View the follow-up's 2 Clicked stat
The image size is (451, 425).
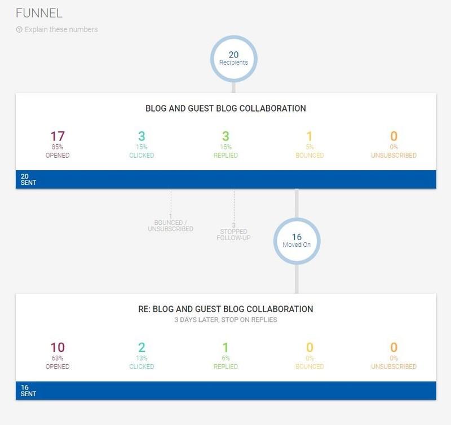tap(142, 356)
